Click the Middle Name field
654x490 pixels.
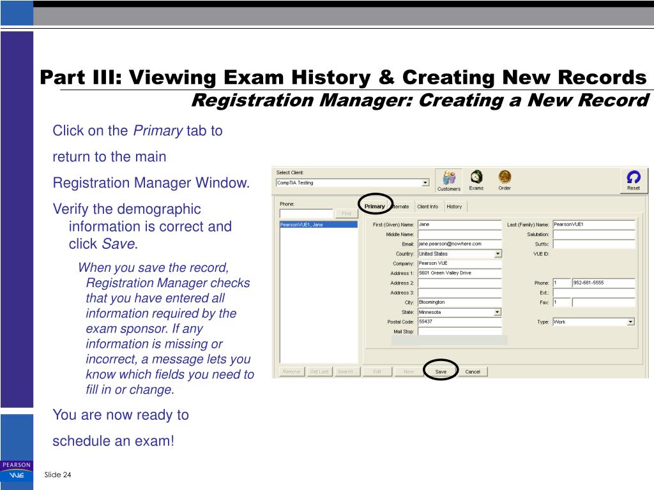[460, 235]
